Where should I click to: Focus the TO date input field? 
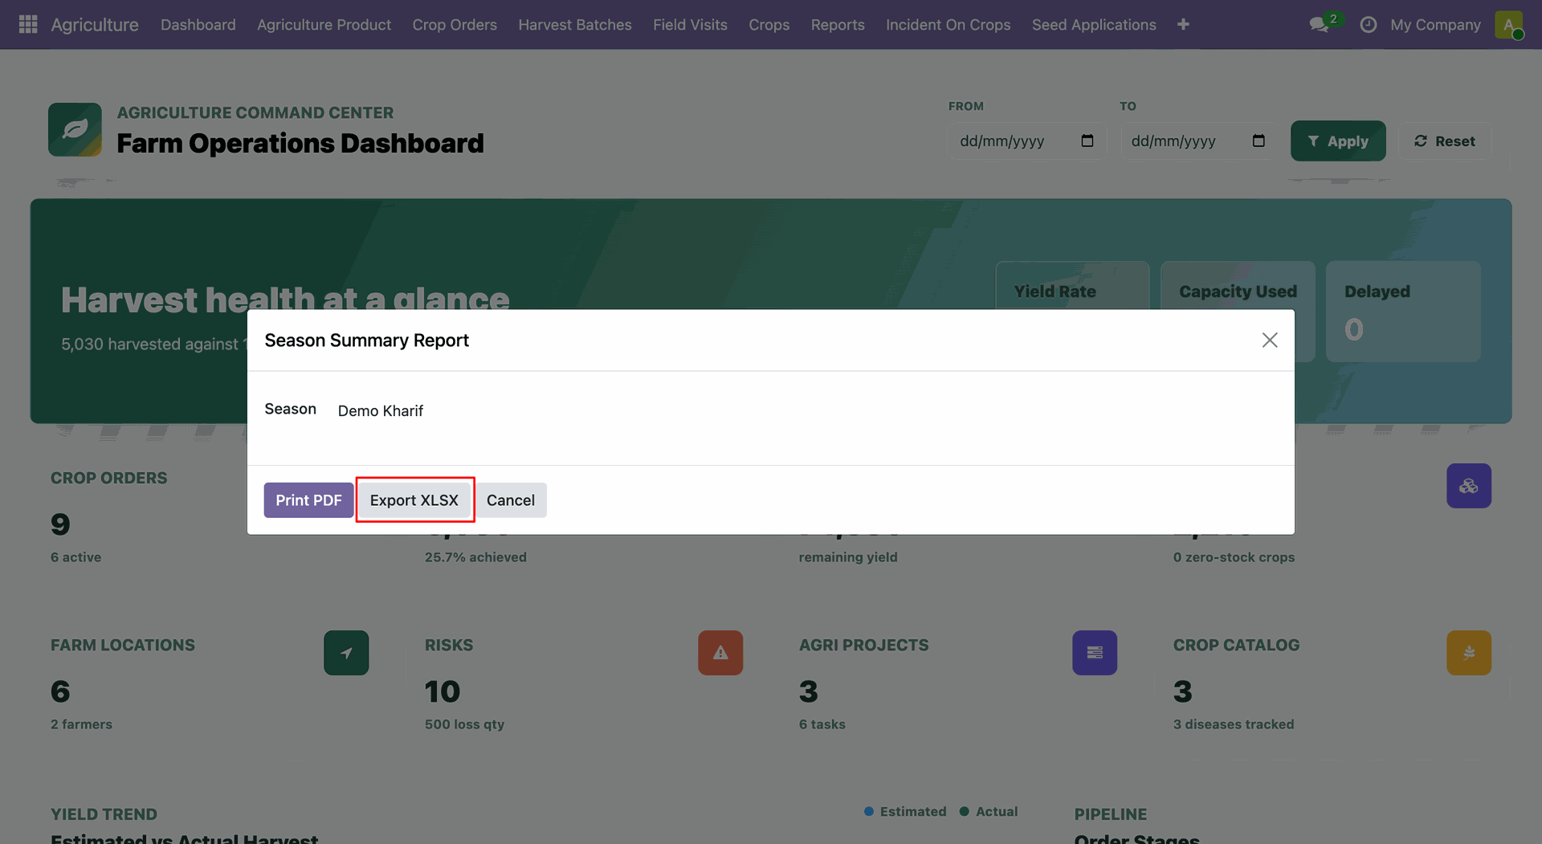[x=1197, y=141]
